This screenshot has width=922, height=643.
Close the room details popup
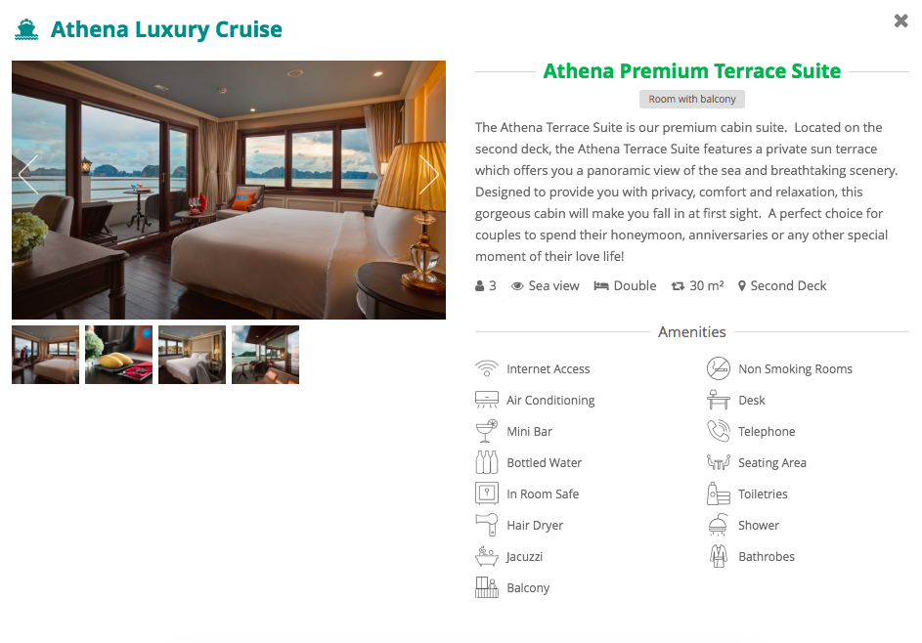point(900,21)
